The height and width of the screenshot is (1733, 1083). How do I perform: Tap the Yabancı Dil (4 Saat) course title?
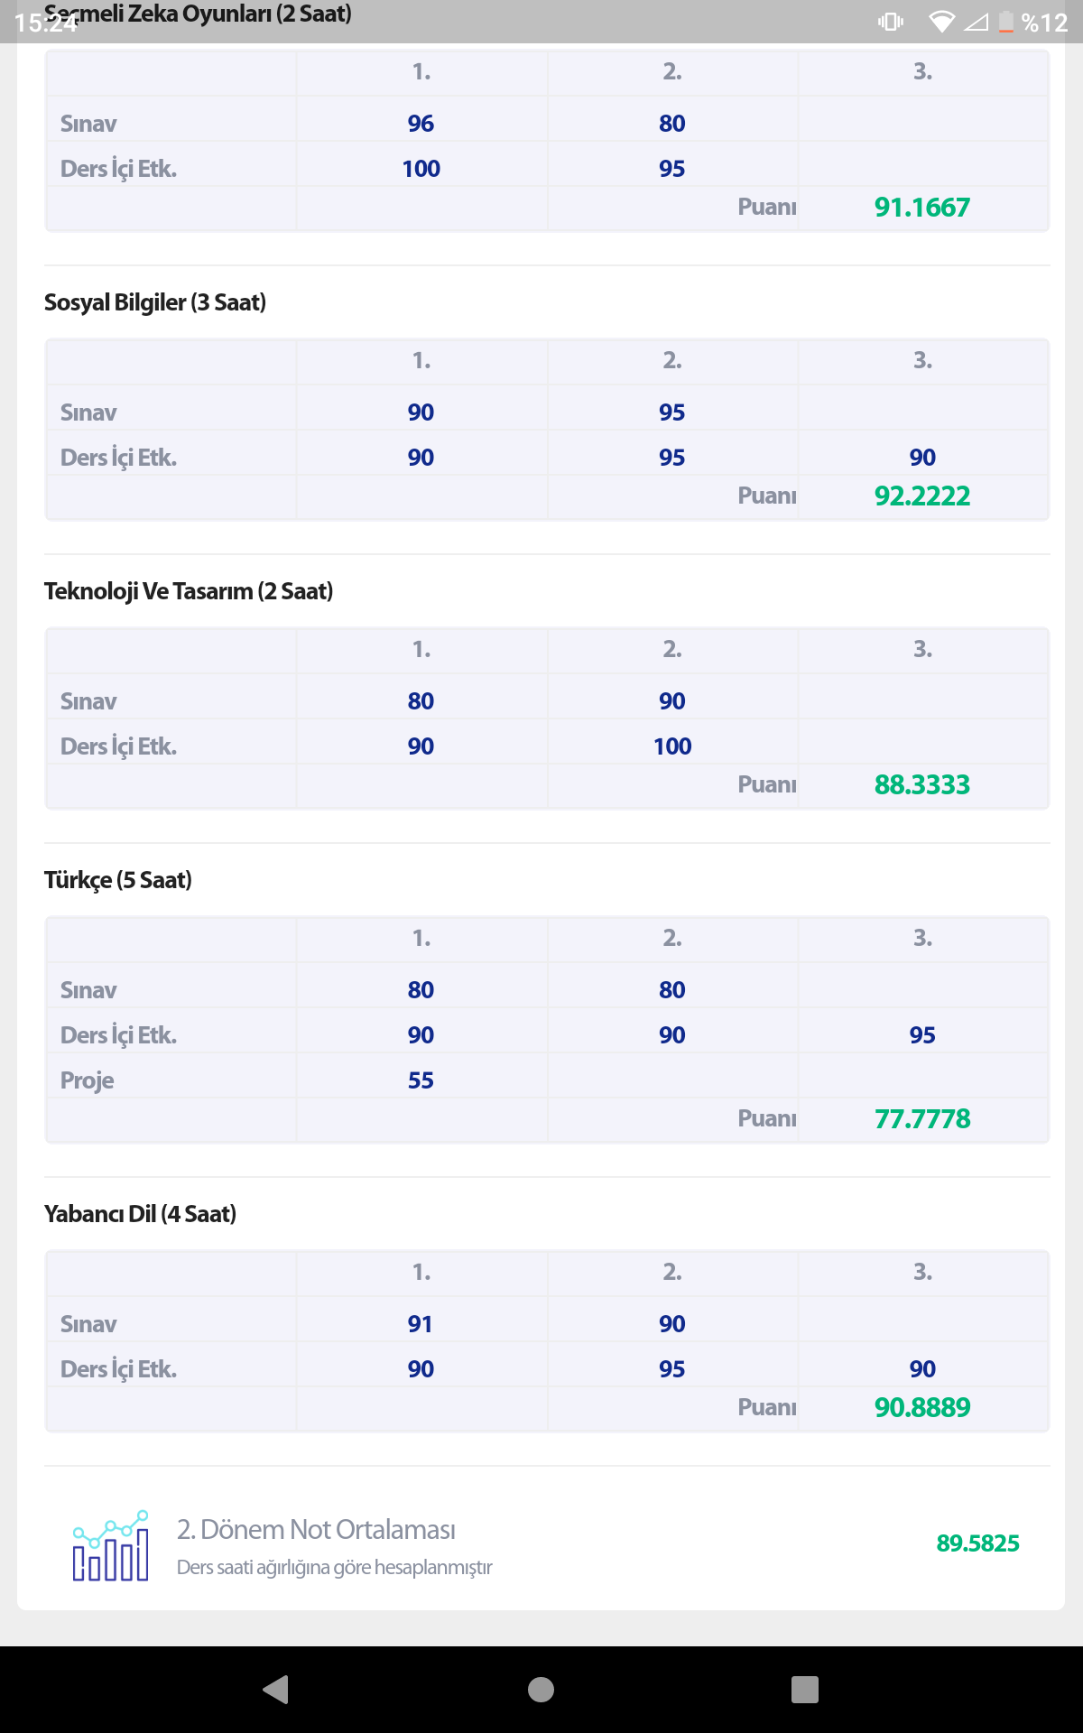pyautogui.click(x=140, y=1214)
